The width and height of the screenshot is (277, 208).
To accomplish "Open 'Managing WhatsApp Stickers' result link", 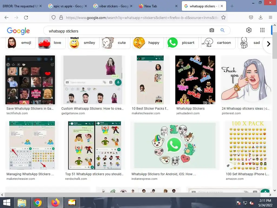I will click(x=30, y=174).
